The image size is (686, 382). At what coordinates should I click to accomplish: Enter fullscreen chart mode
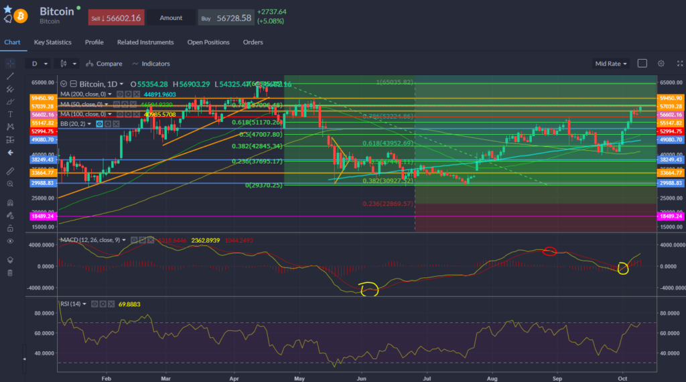click(x=680, y=64)
